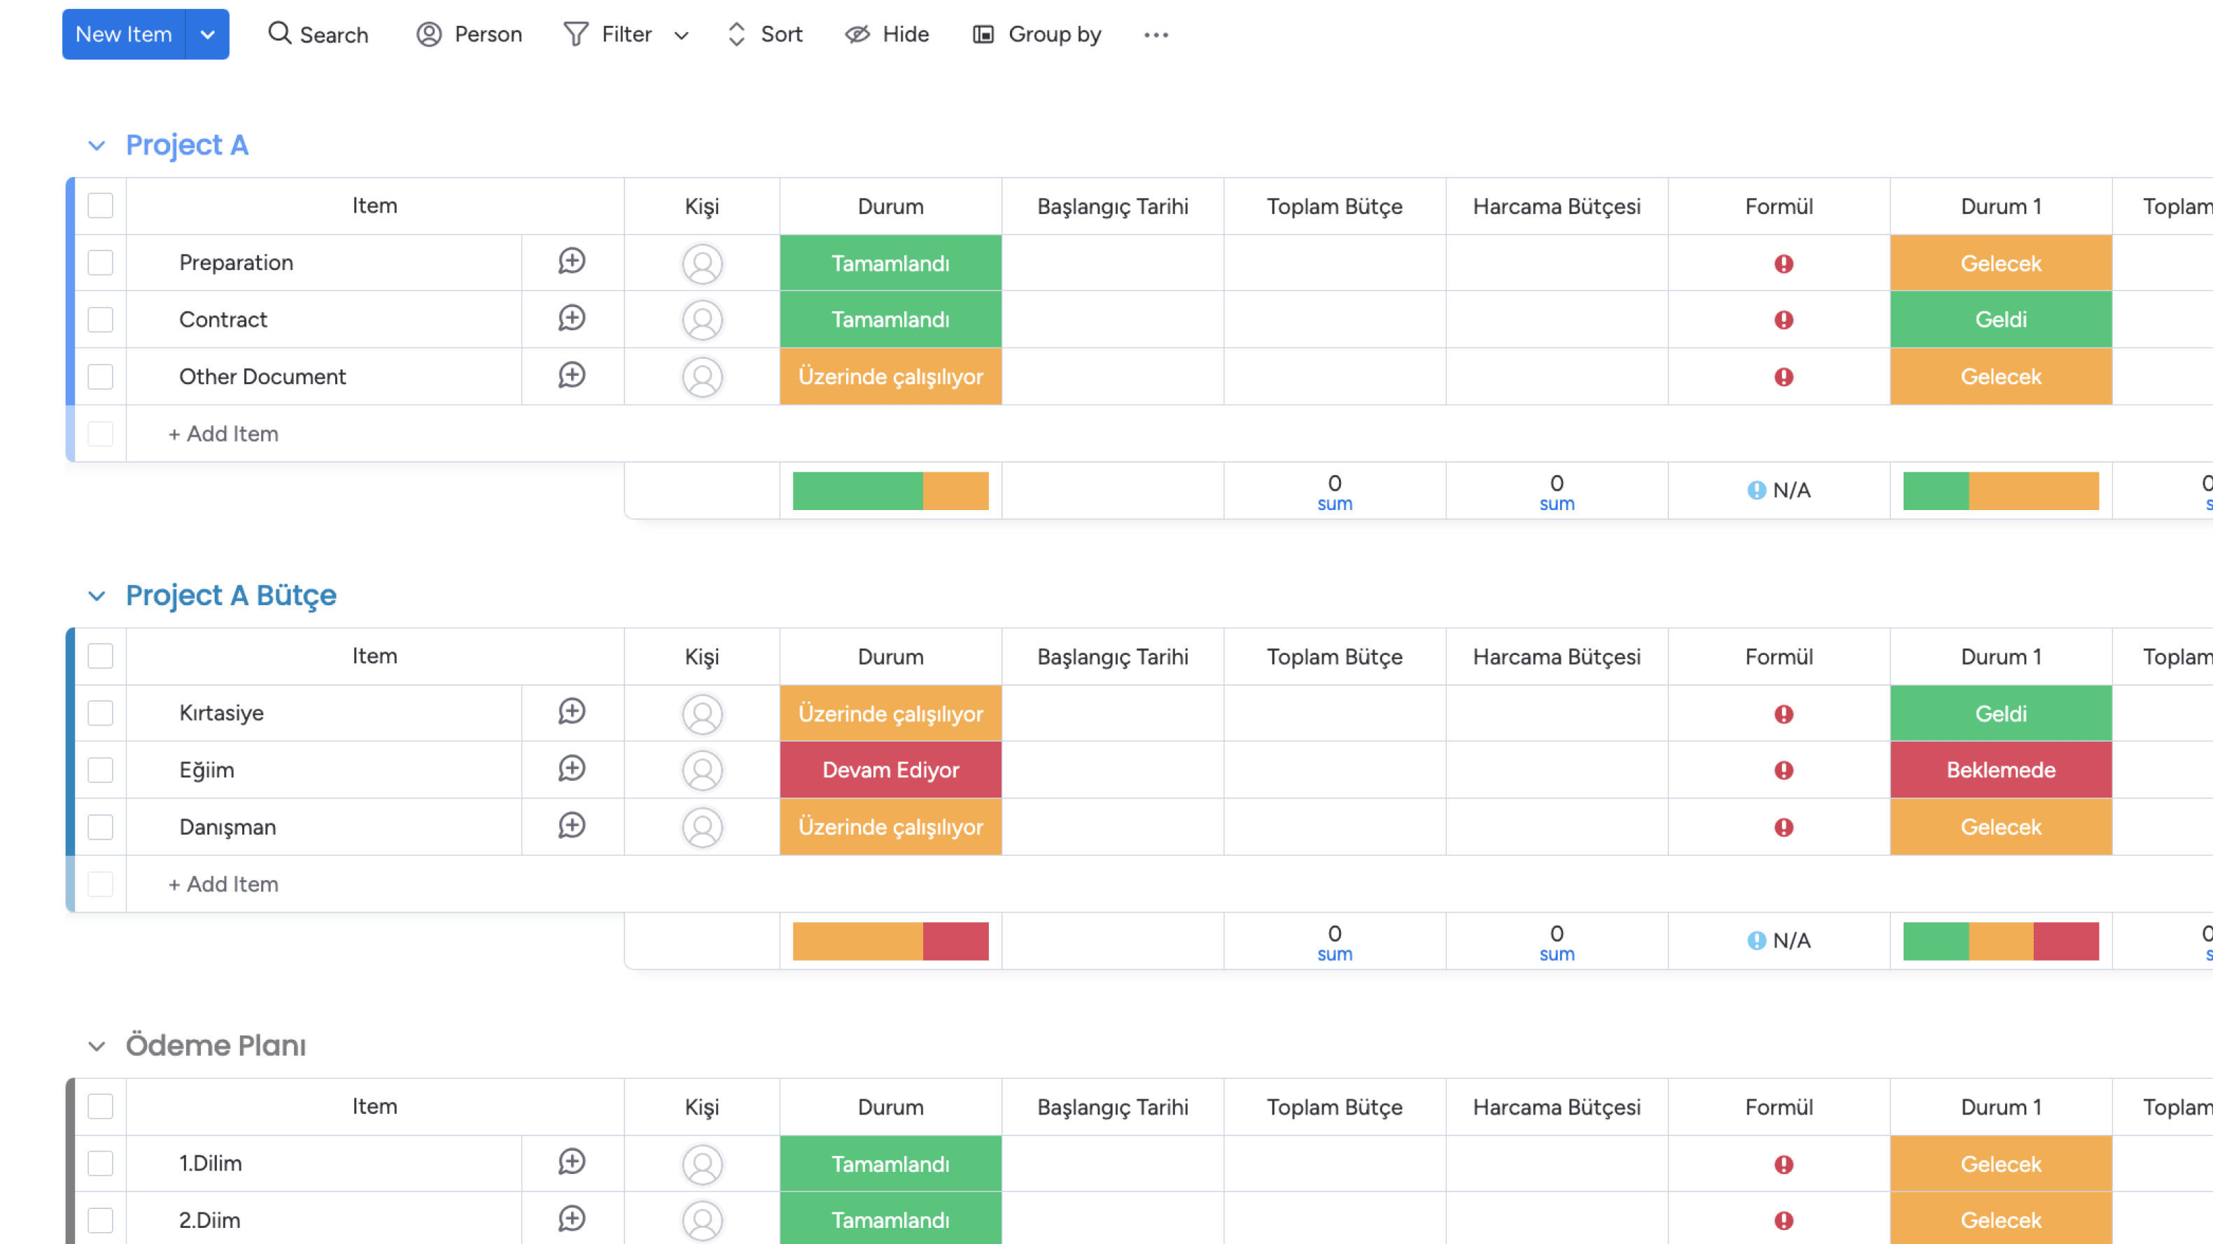Image resolution: width=2213 pixels, height=1244 pixels.
Task: Hide columns using the Hide icon
Action: click(x=887, y=34)
